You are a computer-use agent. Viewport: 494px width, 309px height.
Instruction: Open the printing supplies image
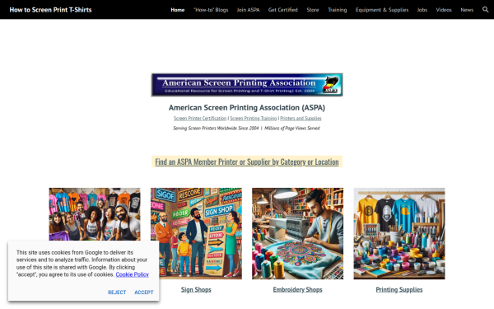tap(399, 234)
